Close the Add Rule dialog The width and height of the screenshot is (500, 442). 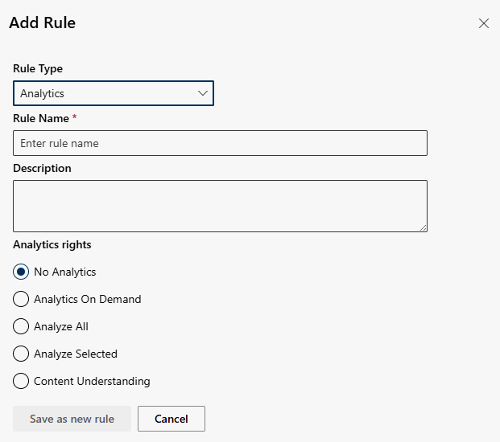point(483,23)
